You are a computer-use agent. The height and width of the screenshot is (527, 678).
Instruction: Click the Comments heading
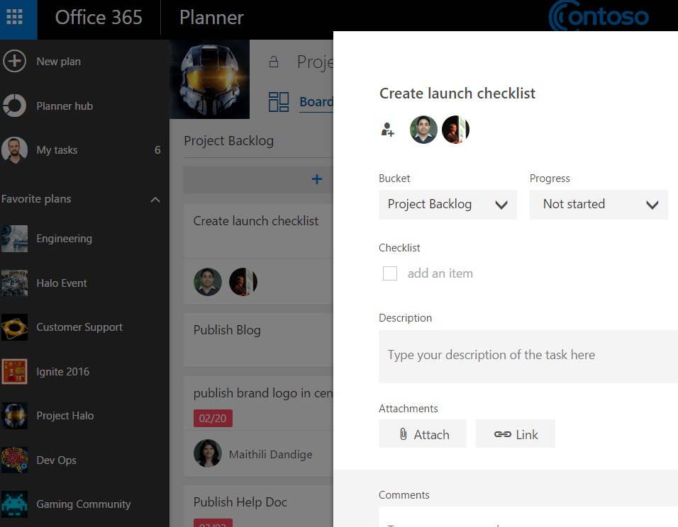404,494
